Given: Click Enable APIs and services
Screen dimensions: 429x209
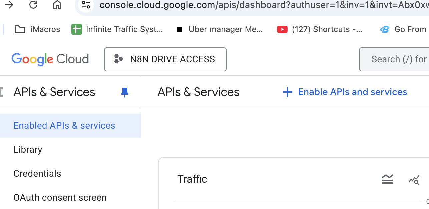Looking at the screenshot, I should click(x=345, y=92).
